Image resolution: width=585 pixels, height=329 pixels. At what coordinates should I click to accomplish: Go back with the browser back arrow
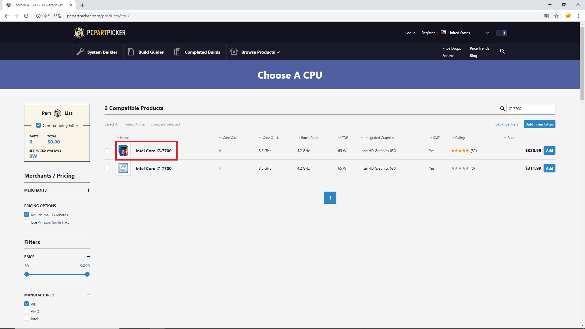point(7,16)
